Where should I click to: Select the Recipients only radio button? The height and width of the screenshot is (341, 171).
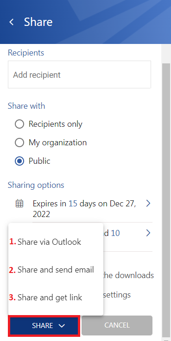click(19, 124)
